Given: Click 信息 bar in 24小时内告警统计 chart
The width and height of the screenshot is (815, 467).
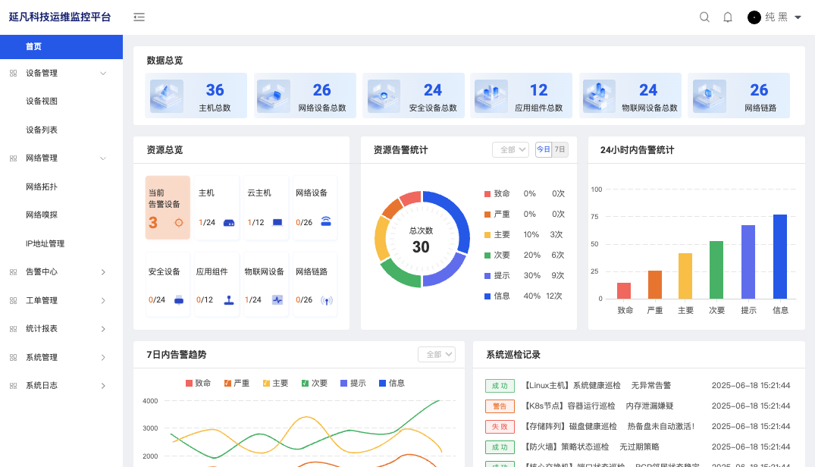Looking at the screenshot, I should click(779, 256).
